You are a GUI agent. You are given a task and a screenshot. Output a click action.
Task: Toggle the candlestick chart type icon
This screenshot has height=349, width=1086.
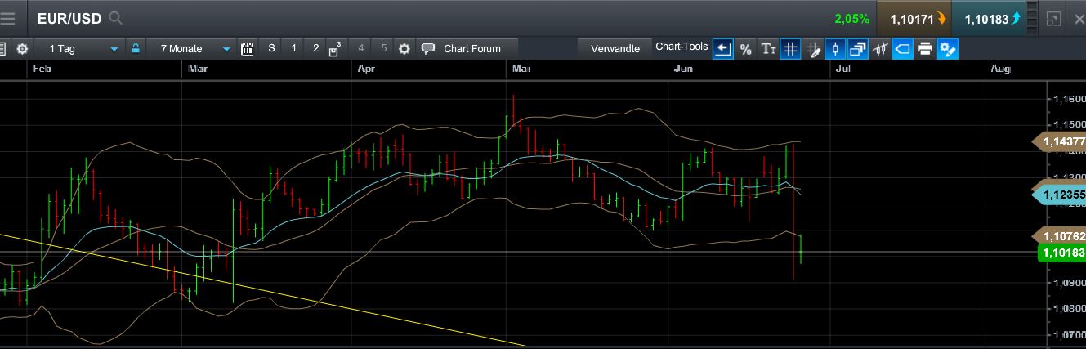pos(834,49)
